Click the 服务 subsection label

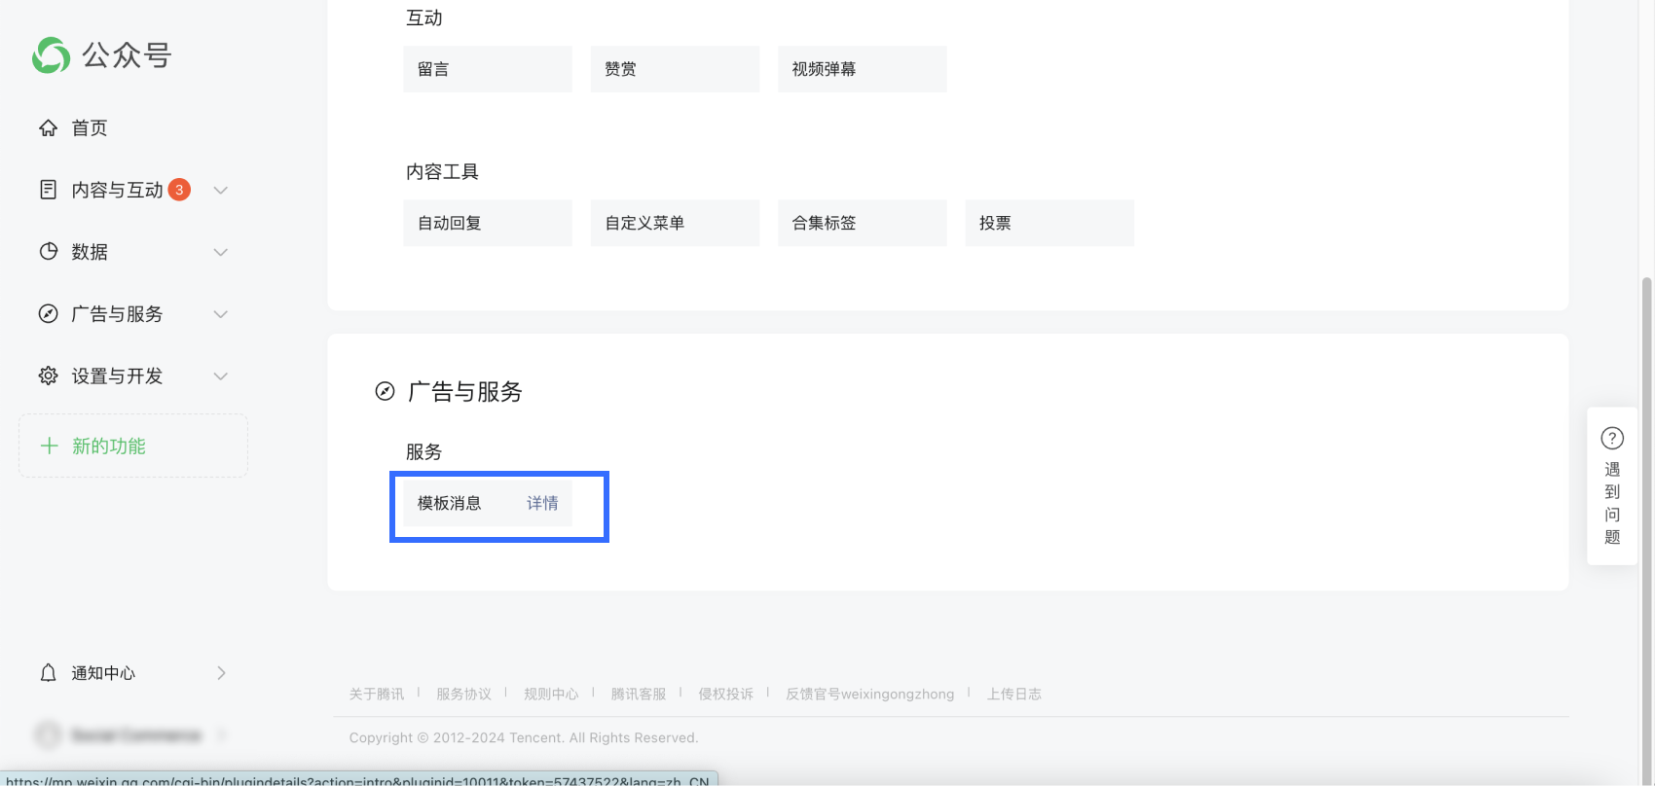[423, 452]
